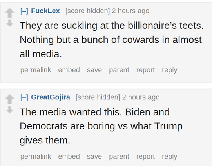
Task: Upvote FuckLex's comment
Action: coord(10,13)
